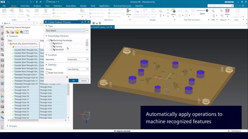The image size is (248, 139).
Task: Toggle full screen mode icon near search
Action: click(x=236, y=6)
